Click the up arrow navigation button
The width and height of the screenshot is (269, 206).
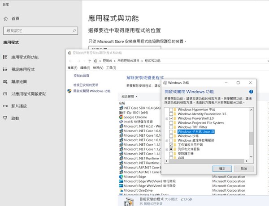click(91, 60)
